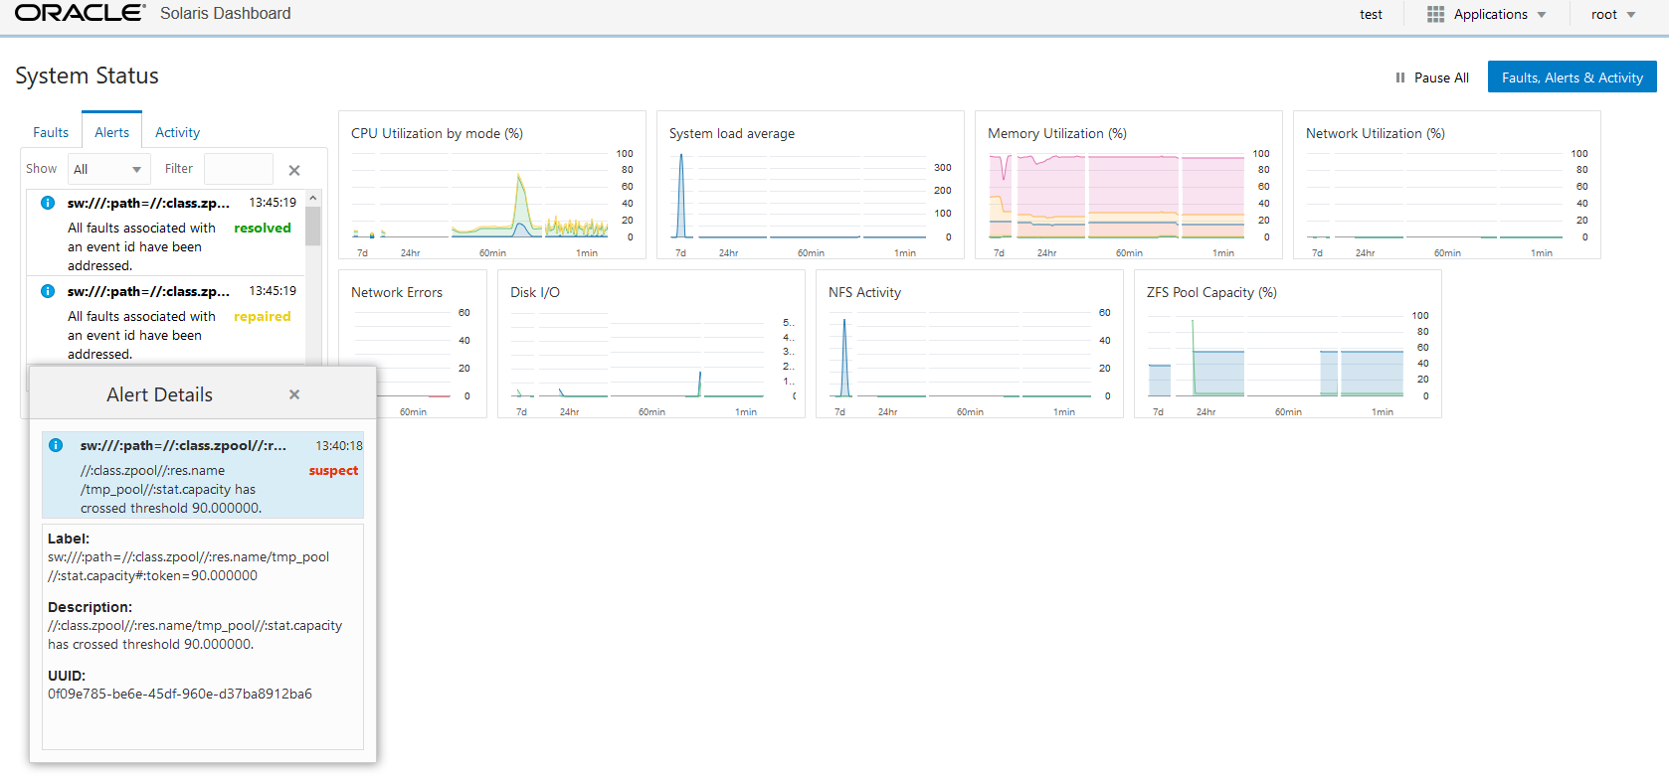Click the Oracle logo
Image resolution: width=1669 pixels, height=776 pixels.
click(x=81, y=13)
